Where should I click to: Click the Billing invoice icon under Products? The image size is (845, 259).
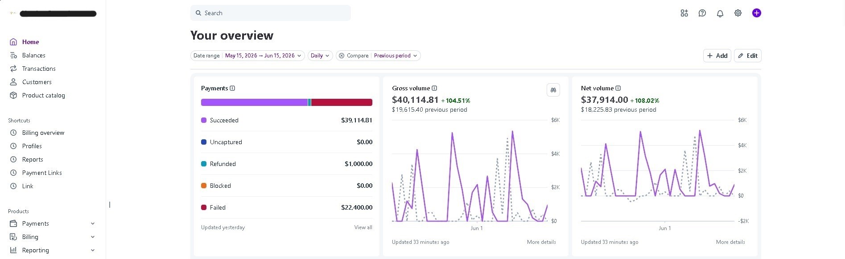tap(13, 237)
